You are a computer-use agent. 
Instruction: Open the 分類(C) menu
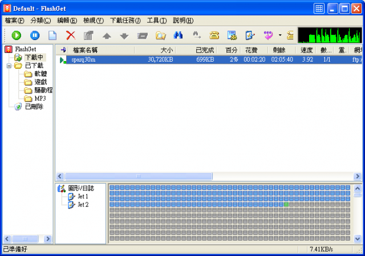pyautogui.click(x=40, y=21)
